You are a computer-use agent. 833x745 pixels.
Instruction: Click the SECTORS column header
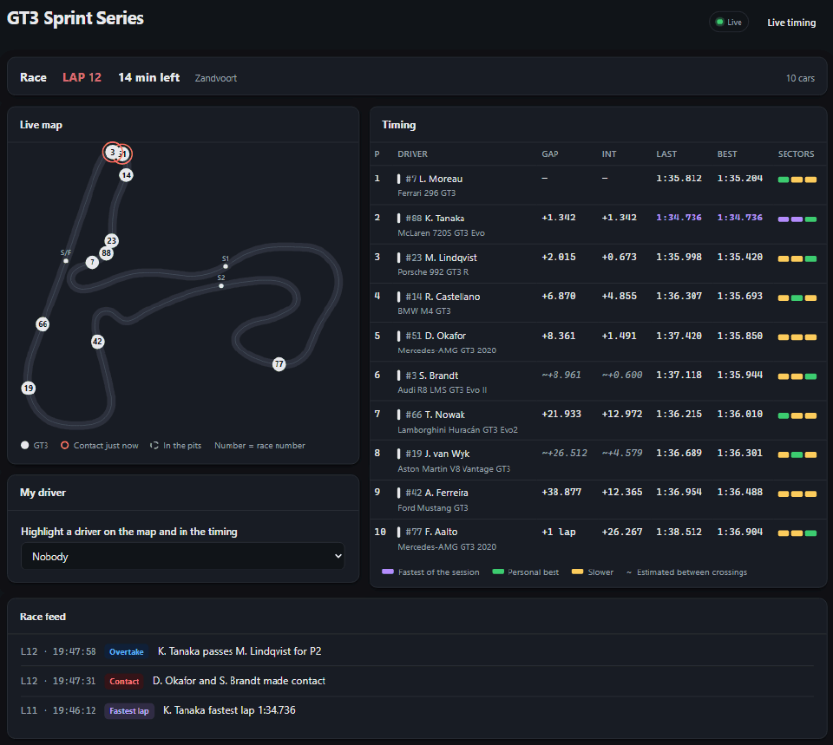click(796, 154)
